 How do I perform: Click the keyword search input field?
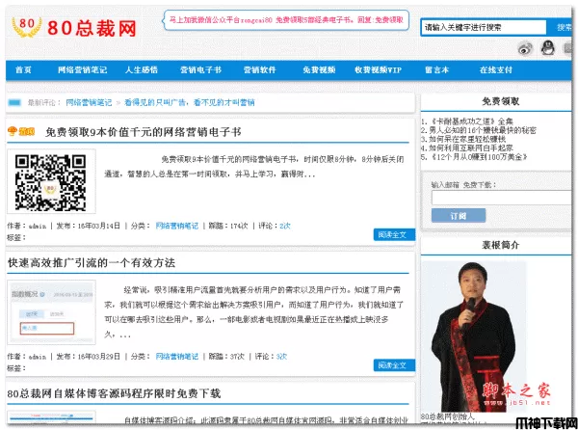pos(484,27)
